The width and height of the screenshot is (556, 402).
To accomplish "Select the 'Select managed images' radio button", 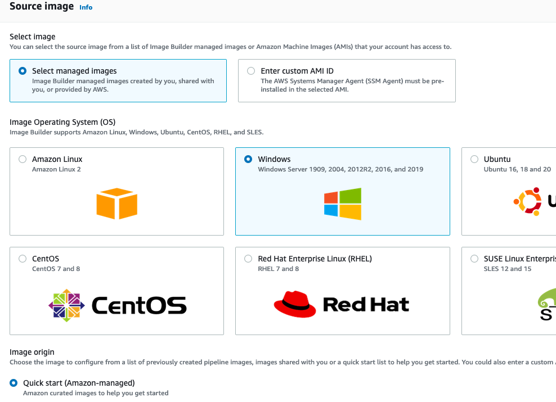I will 23,71.
